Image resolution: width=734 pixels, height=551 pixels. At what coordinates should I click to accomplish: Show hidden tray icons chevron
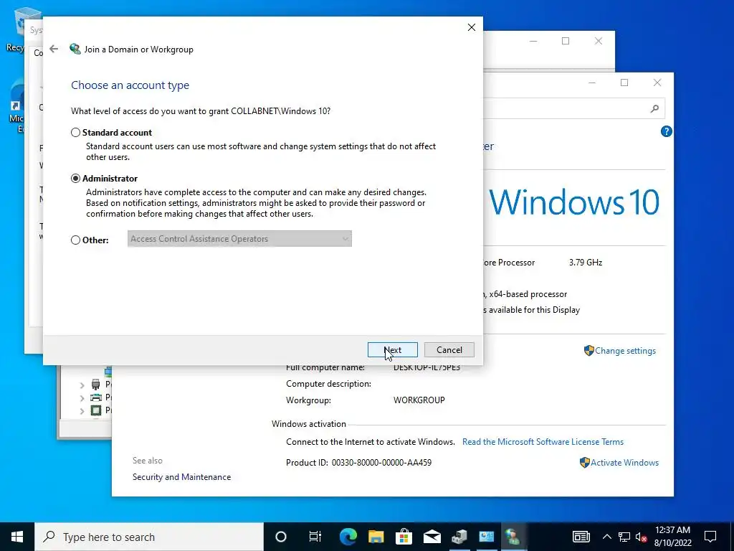point(606,537)
